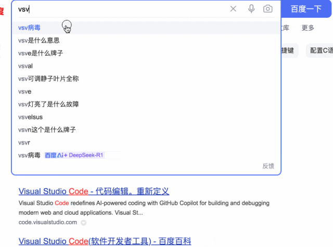Select suggestion vsv可调静子叶片全称
Image resolution: width=333 pixels, height=247 pixels.
point(147,79)
